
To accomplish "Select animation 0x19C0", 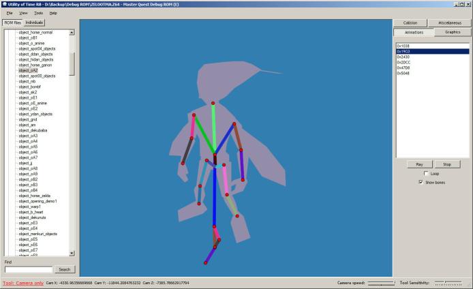I will pyautogui.click(x=432, y=52).
